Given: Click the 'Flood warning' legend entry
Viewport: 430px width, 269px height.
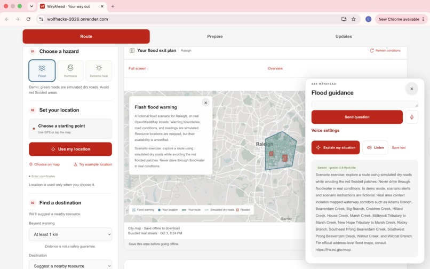Looking at the screenshot, I should (x=143, y=210).
